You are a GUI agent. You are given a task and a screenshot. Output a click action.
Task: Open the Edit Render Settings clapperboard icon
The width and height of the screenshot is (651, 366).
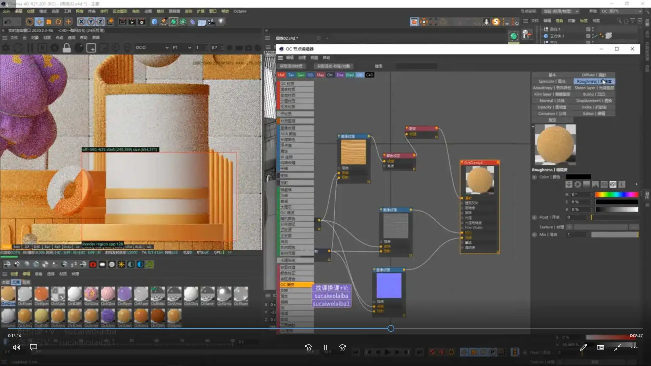tap(142, 22)
